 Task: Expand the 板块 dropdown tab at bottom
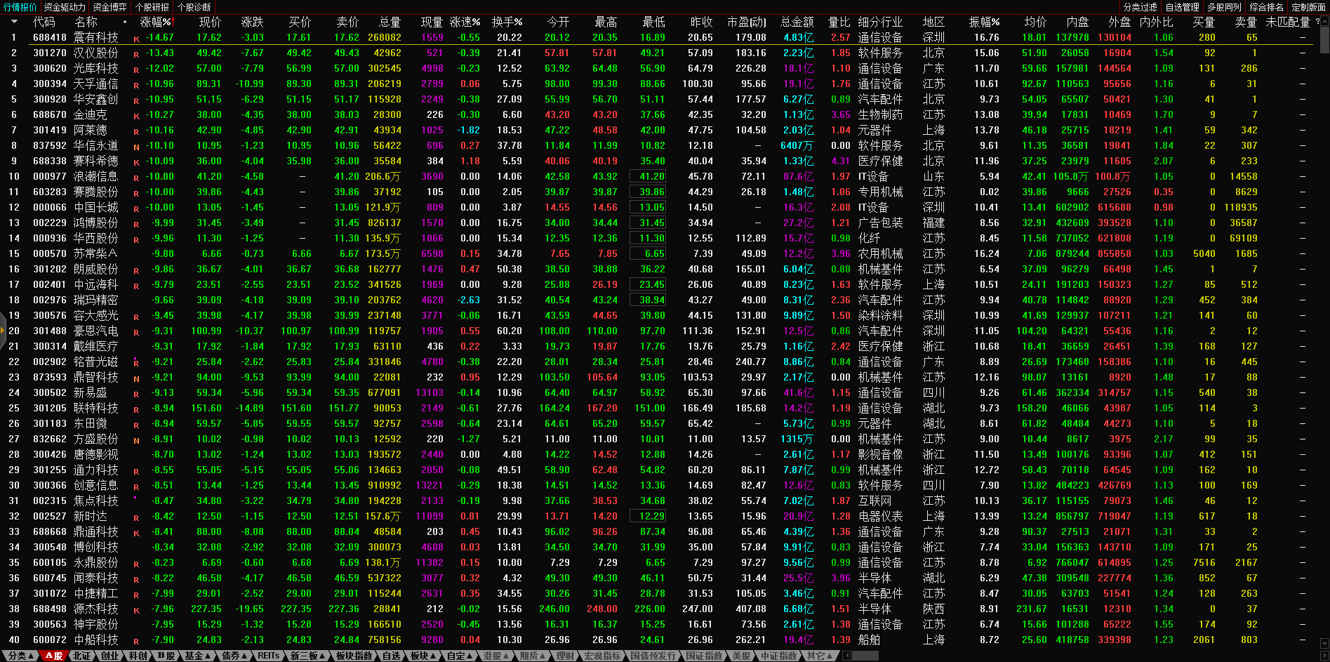[x=423, y=656]
